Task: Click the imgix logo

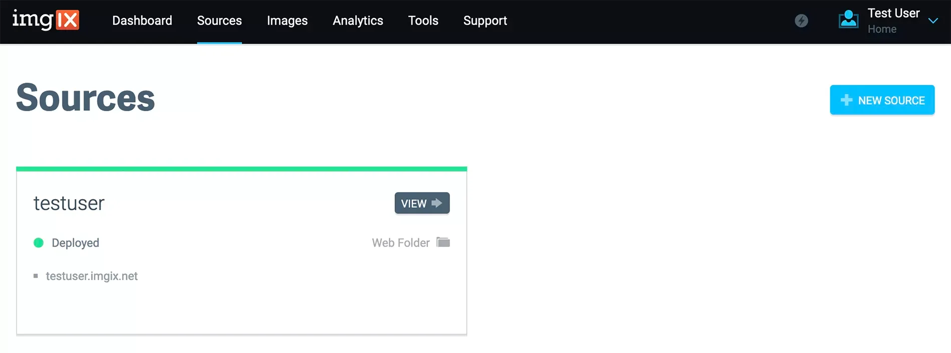Action: (x=46, y=21)
